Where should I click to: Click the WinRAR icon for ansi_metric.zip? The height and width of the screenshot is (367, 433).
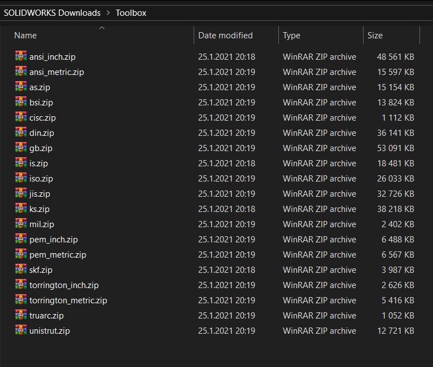21,71
